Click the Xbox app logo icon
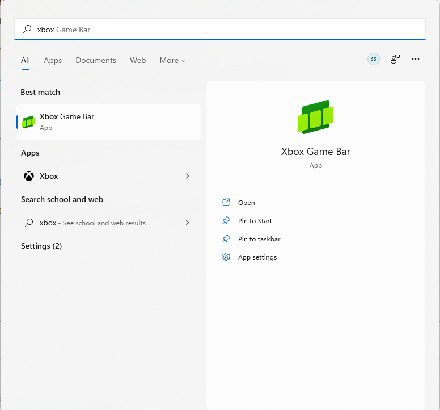 28,176
